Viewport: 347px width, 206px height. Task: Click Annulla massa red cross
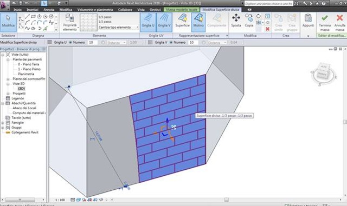340,22
